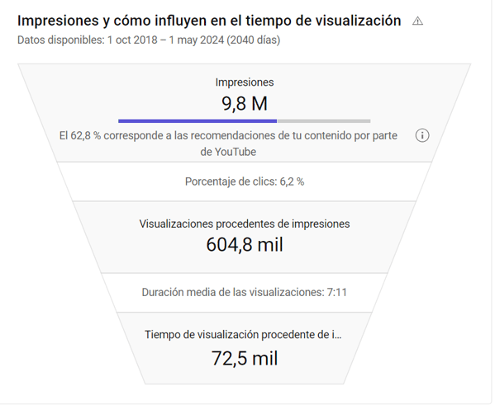The width and height of the screenshot is (495, 405).
Task: Click 'Visualizaciones procedentes de impresiones' label
Action: pos(245,224)
